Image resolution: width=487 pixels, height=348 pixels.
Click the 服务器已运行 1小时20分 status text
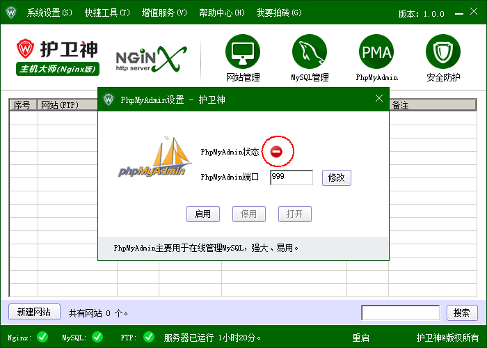point(212,338)
